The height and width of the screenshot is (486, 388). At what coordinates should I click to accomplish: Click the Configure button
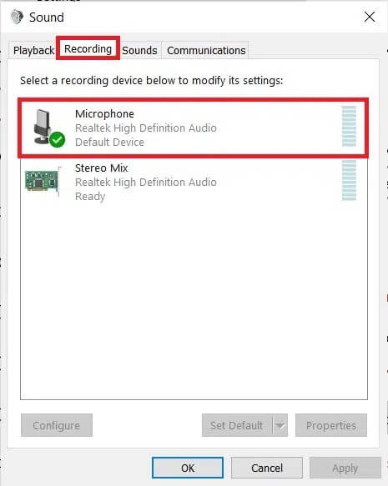tap(57, 425)
